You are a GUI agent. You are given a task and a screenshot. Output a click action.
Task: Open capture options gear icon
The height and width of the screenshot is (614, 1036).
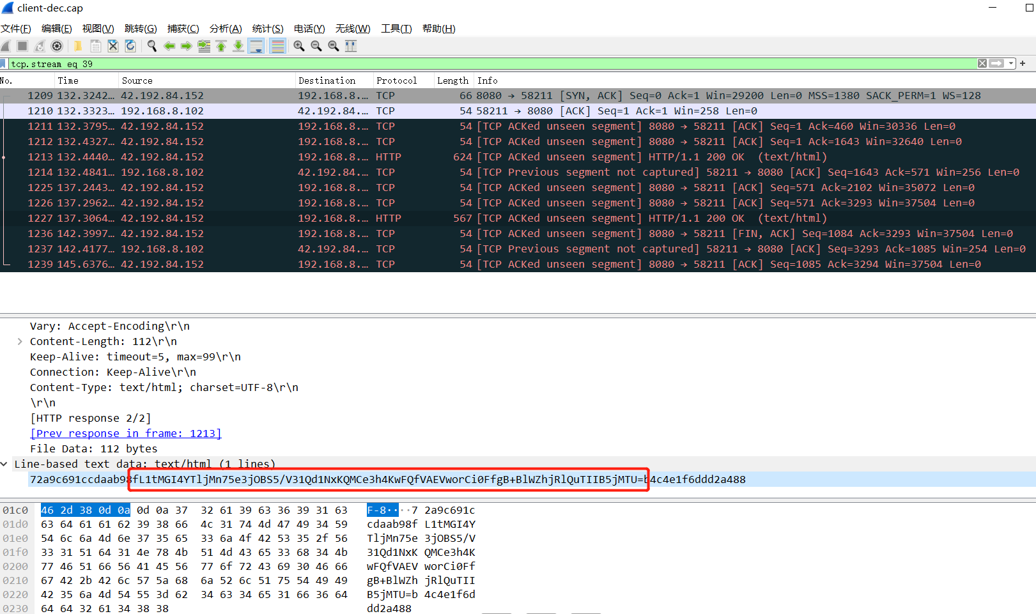[57, 46]
